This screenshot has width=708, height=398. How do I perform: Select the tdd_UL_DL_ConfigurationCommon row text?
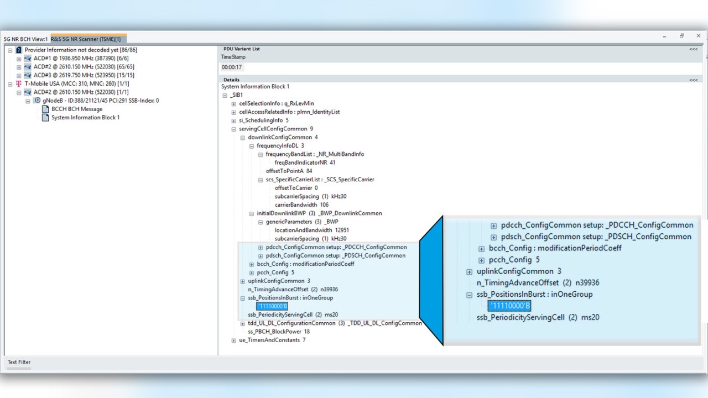click(335, 323)
